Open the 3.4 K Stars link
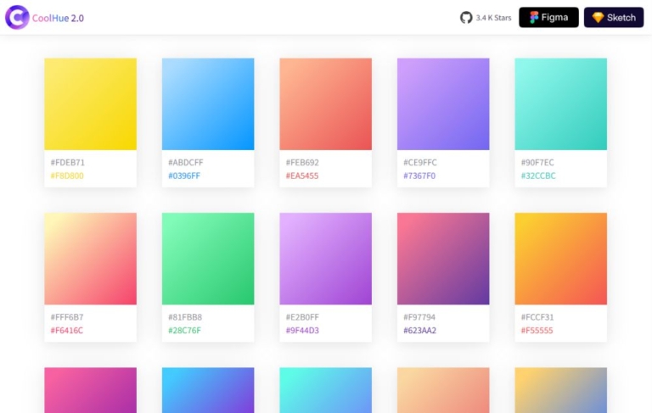The height and width of the screenshot is (413, 652). coord(493,17)
